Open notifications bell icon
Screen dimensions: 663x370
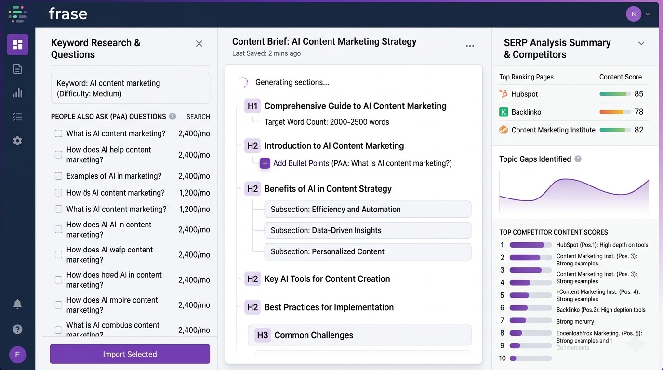coord(17,304)
